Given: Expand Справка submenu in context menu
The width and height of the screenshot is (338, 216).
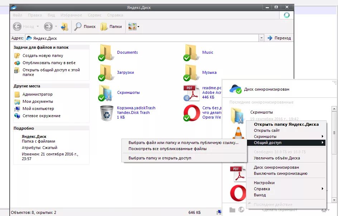Looking at the screenshot, I should tap(286, 189).
